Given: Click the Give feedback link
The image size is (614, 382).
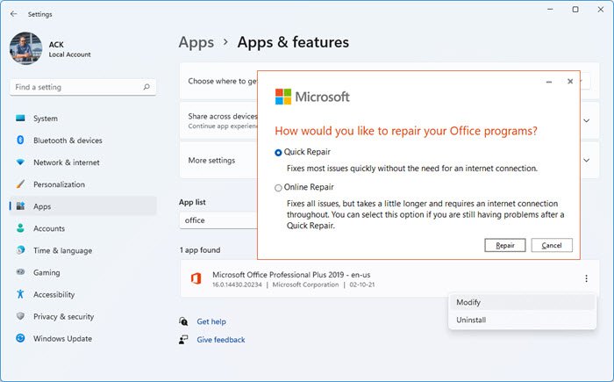Looking at the screenshot, I should point(220,340).
